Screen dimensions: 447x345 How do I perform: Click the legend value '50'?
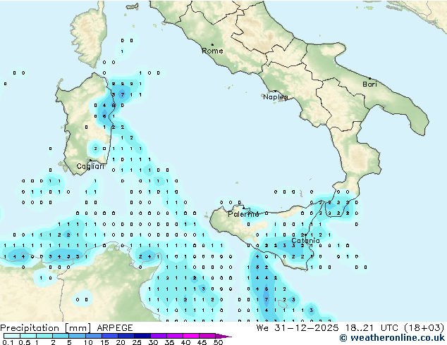(x=218, y=342)
